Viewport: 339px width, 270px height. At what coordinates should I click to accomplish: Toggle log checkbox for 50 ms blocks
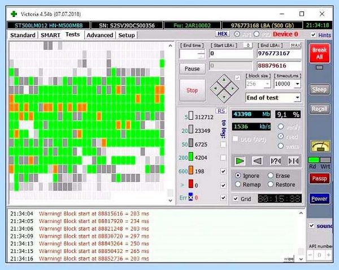pyautogui.click(x=223, y=145)
